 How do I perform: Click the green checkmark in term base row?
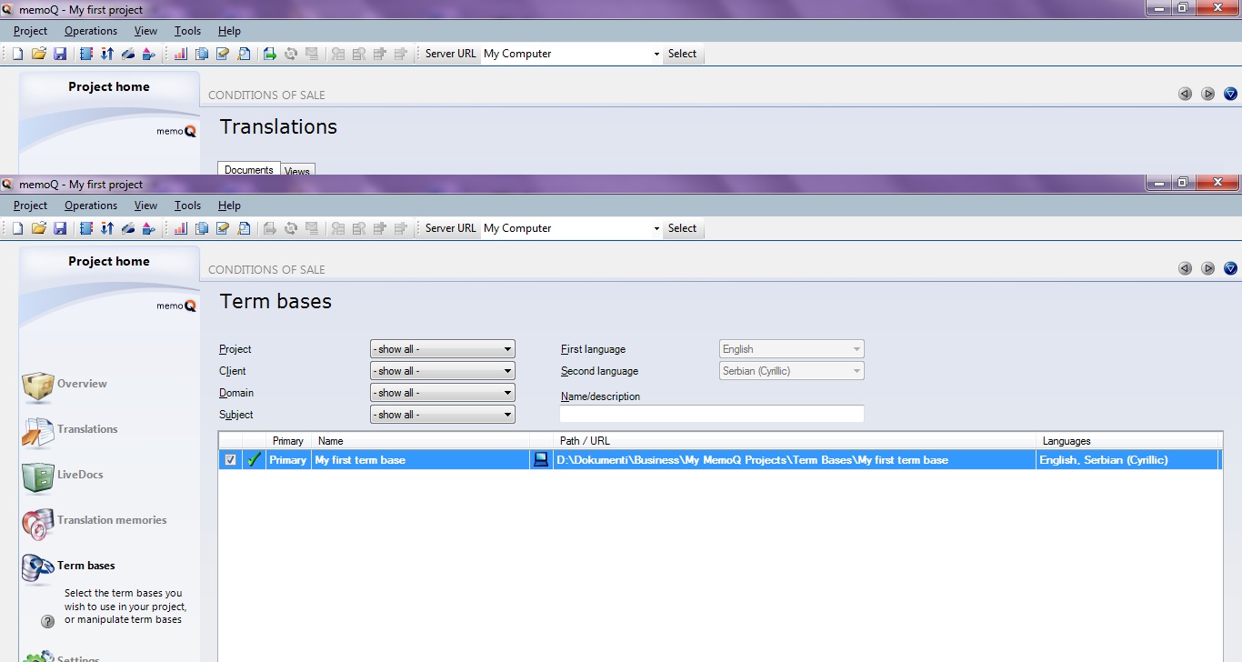254,460
